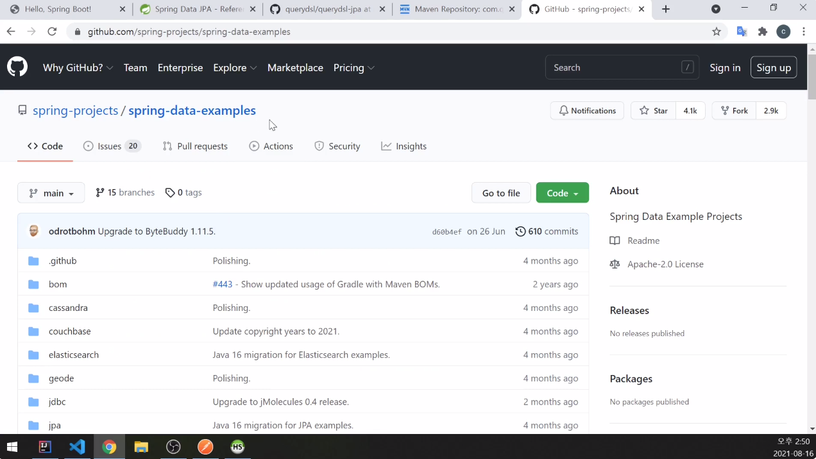Go back with browser back arrow

click(x=11, y=31)
